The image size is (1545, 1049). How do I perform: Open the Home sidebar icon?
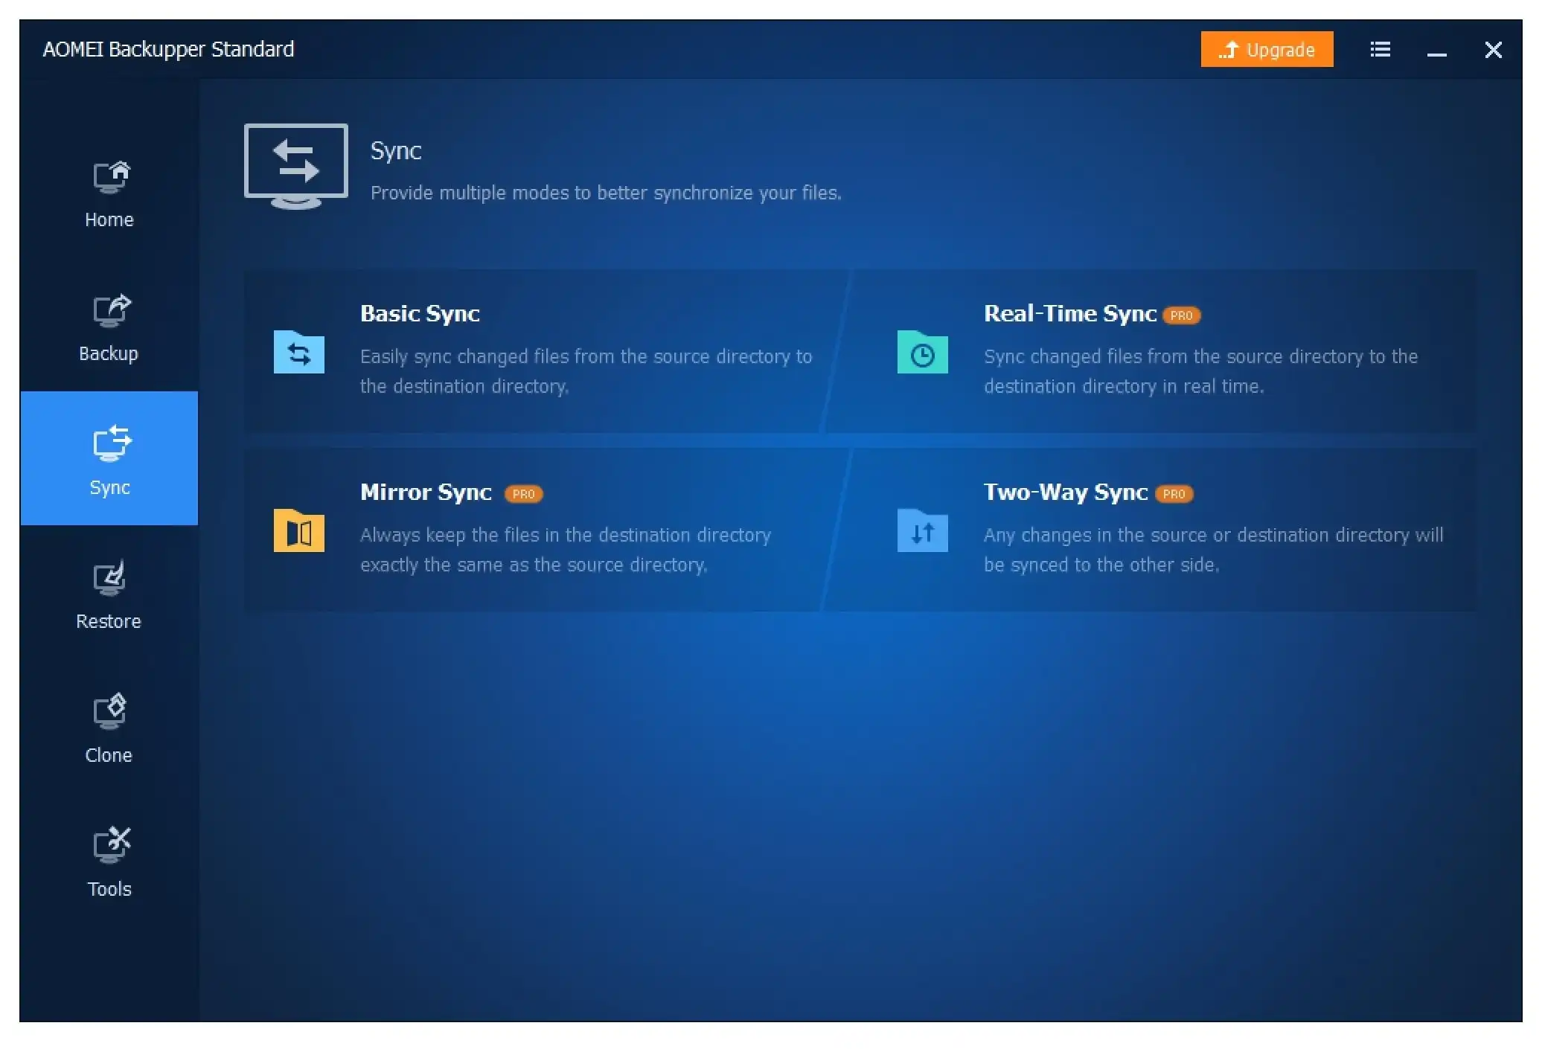(x=110, y=178)
